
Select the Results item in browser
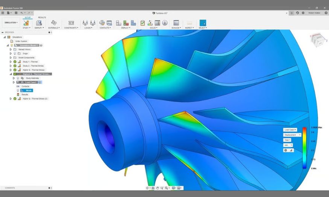pyautogui.click(x=25, y=95)
